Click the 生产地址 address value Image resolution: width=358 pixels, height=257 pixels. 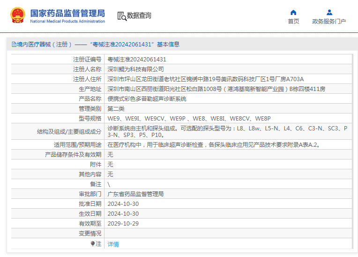click(216, 89)
